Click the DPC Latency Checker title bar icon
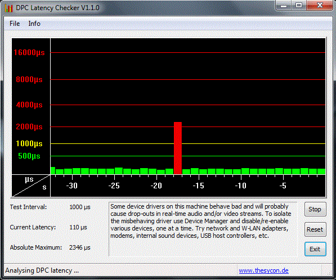This screenshot has width=336, height=280. coord(8,8)
